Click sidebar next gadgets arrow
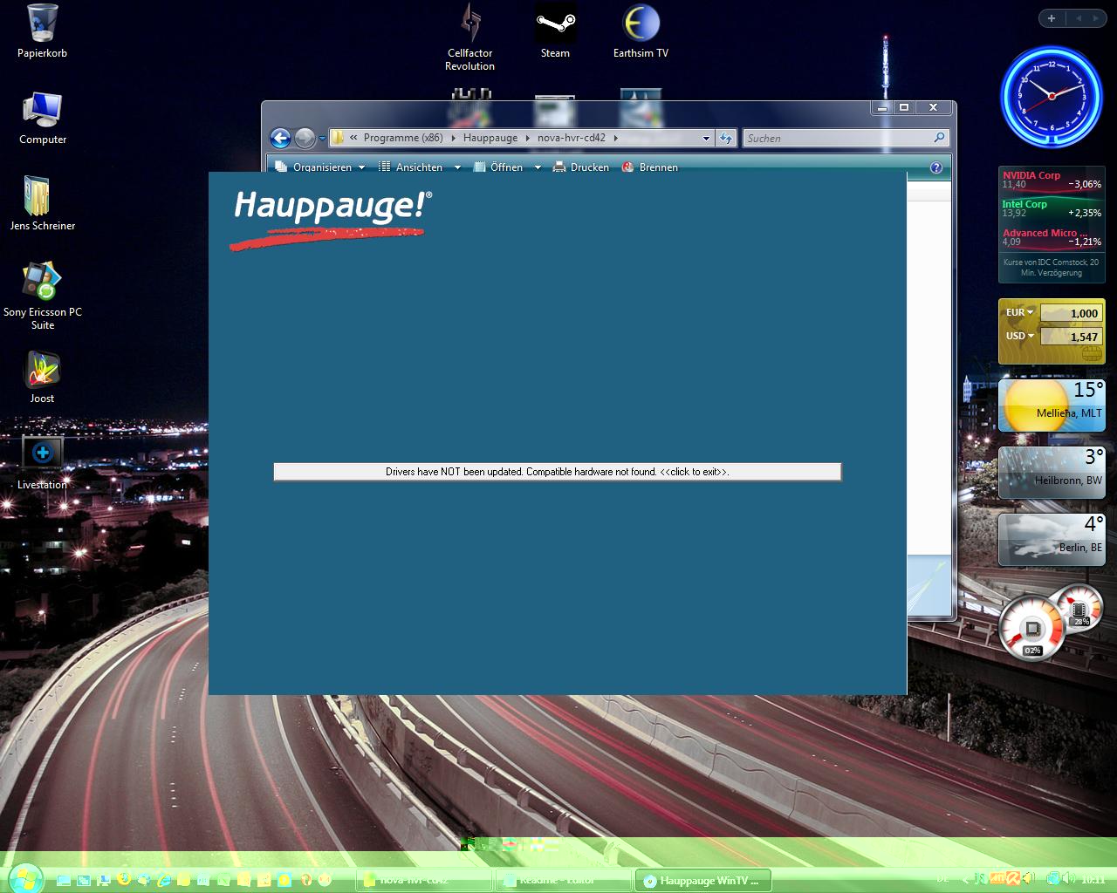This screenshot has width=1117, height=893. coord(1096,17)
